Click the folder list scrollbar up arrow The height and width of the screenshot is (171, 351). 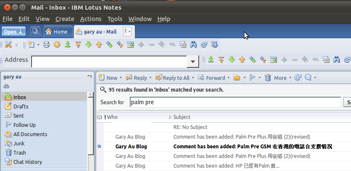pyautogui.click(x=90, y=95)
